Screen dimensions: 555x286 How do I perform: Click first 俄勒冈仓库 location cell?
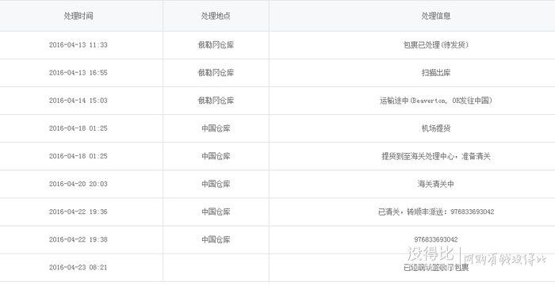pos(216,45)
